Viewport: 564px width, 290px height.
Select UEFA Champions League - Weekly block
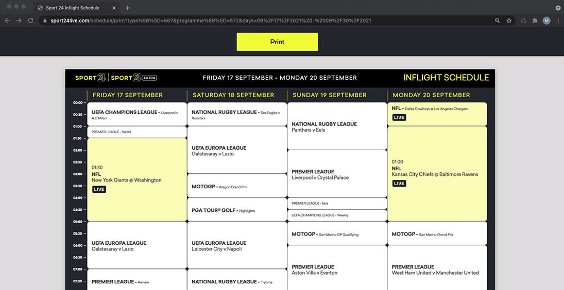click(337, 215)
